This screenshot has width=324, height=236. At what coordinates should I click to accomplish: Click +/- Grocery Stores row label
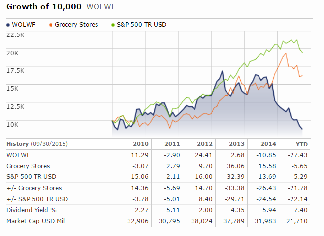click(x=34, y=188)
